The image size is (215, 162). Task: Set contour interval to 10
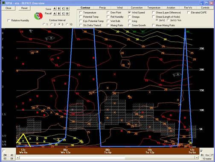[67, 25]
